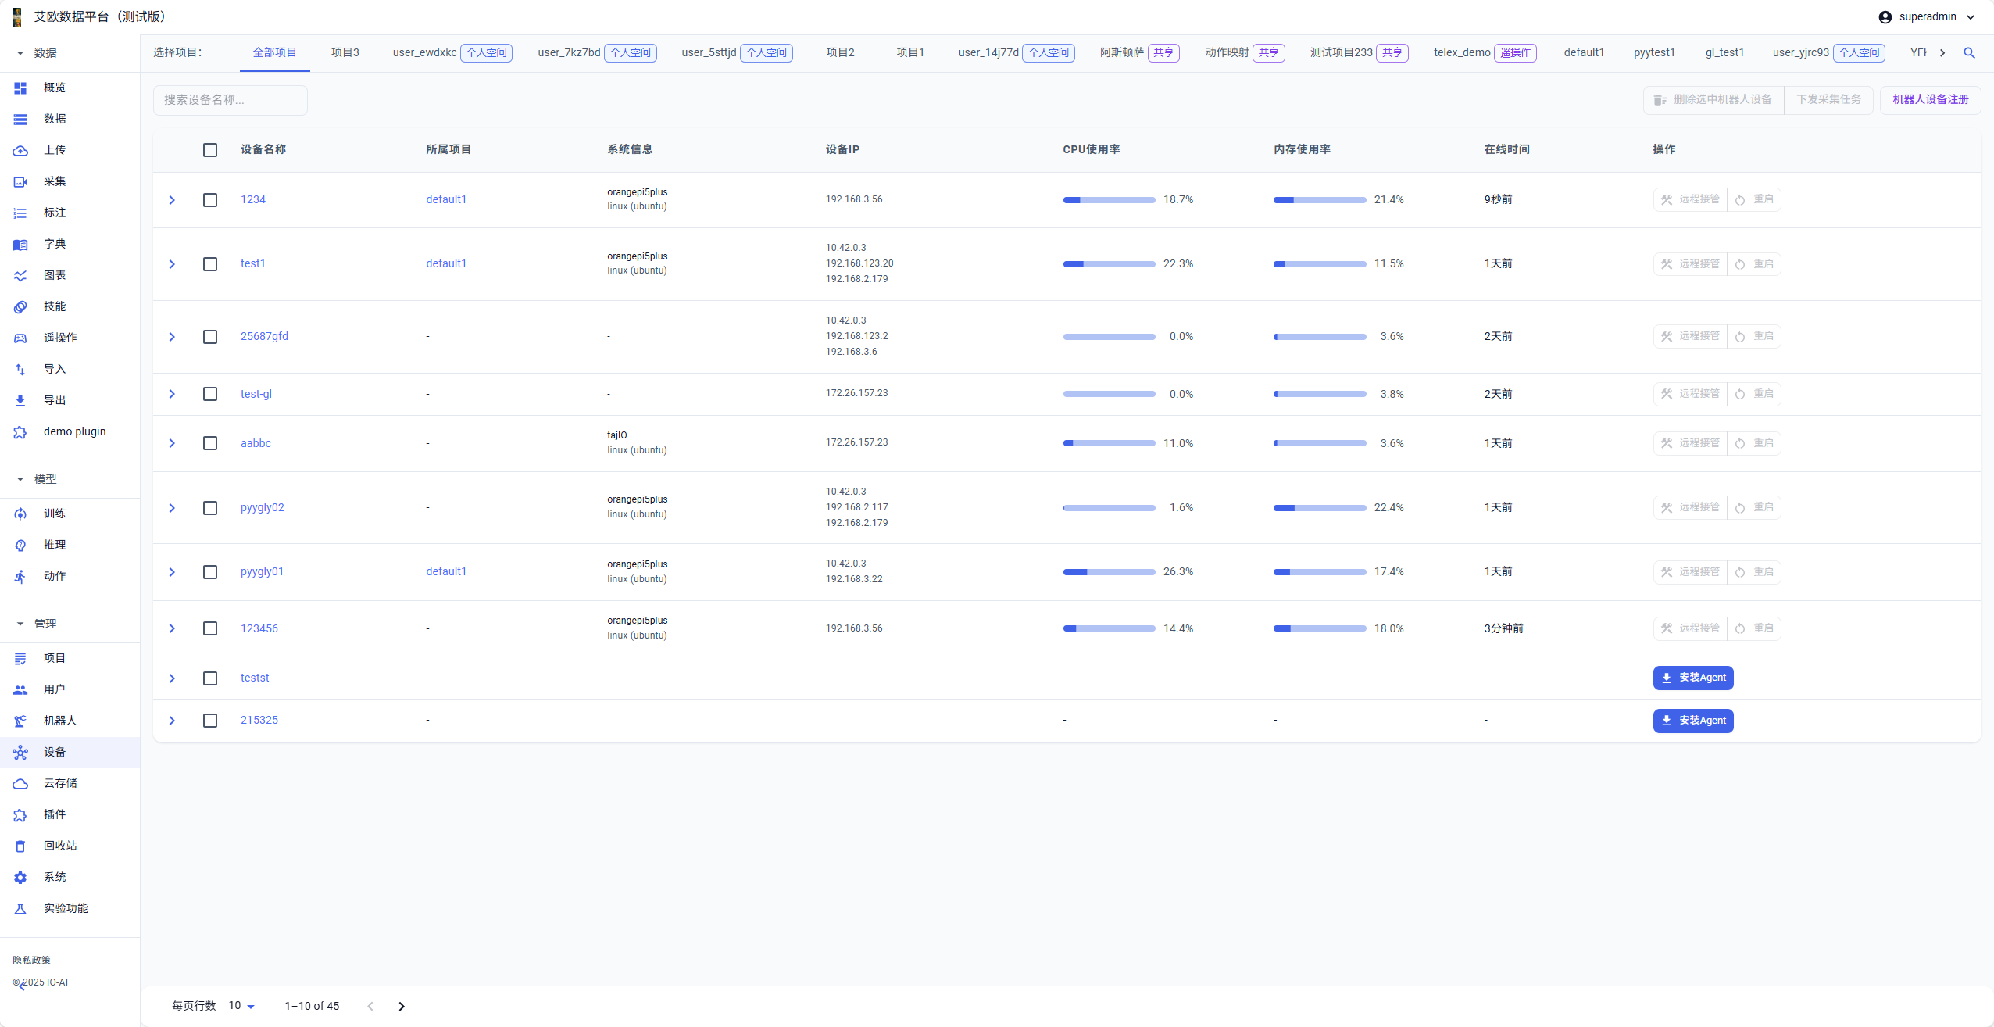Expand the row for device 1234
Viewport: 1994px width, 1027px height.
click(x=172, y=200)
